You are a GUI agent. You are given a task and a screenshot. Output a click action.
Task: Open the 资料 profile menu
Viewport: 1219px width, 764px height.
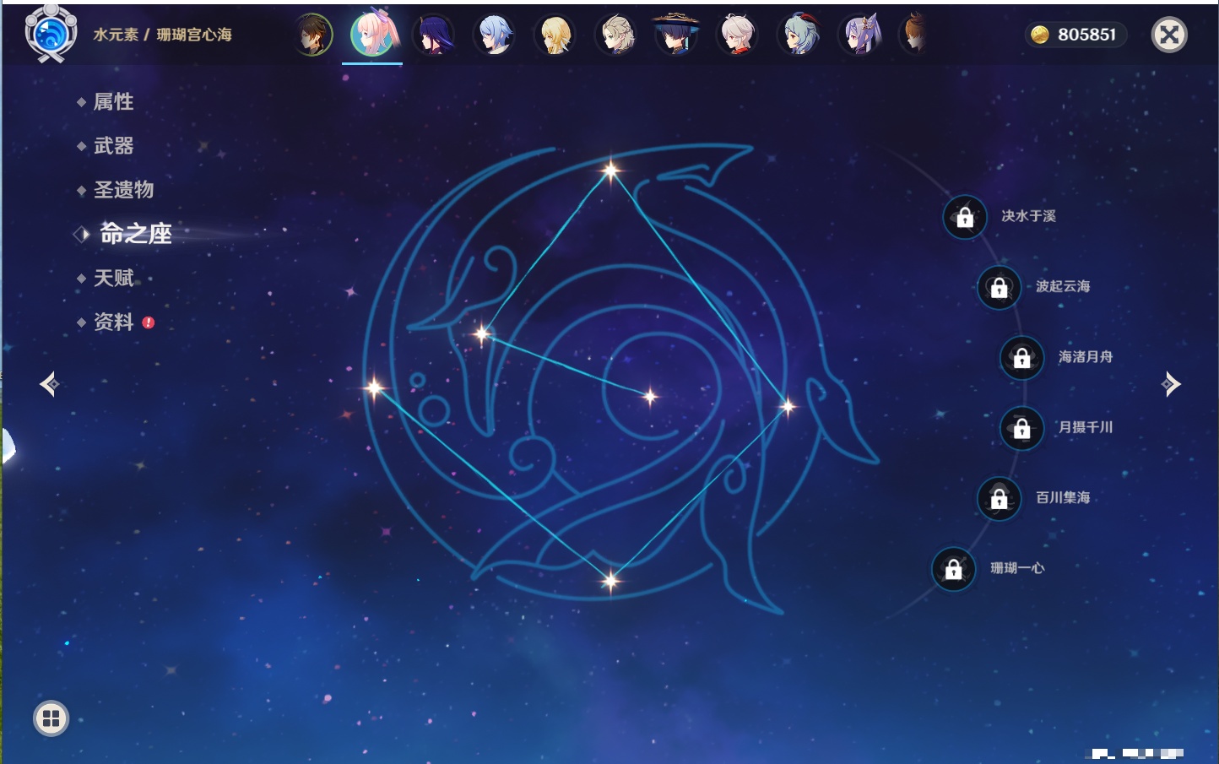point(113,322)
